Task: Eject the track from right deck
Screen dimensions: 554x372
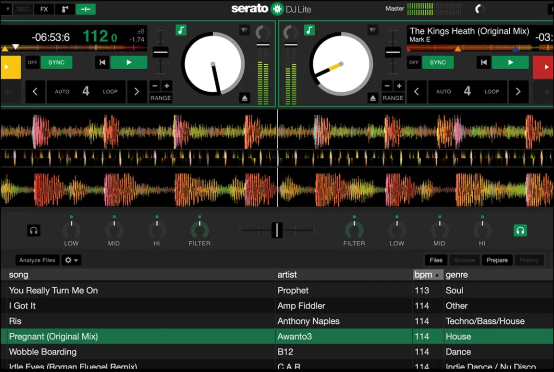Action: [x=373, y=98]
